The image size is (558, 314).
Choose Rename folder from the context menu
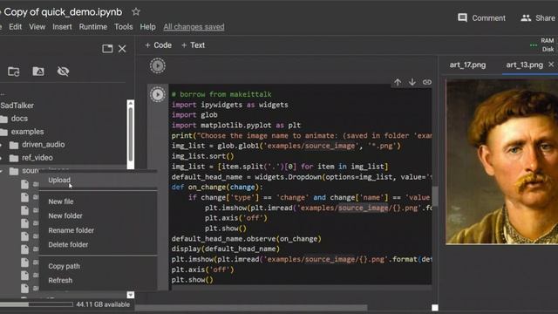[x=98, y=230]
